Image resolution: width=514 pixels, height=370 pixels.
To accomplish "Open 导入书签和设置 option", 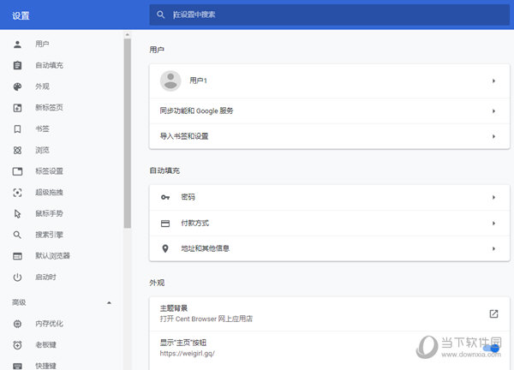I will 184,136.
